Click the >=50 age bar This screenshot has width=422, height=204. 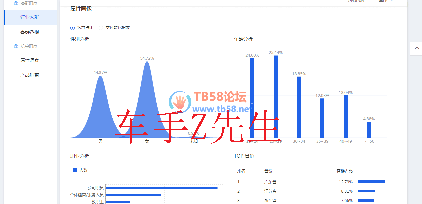point(369,130)
